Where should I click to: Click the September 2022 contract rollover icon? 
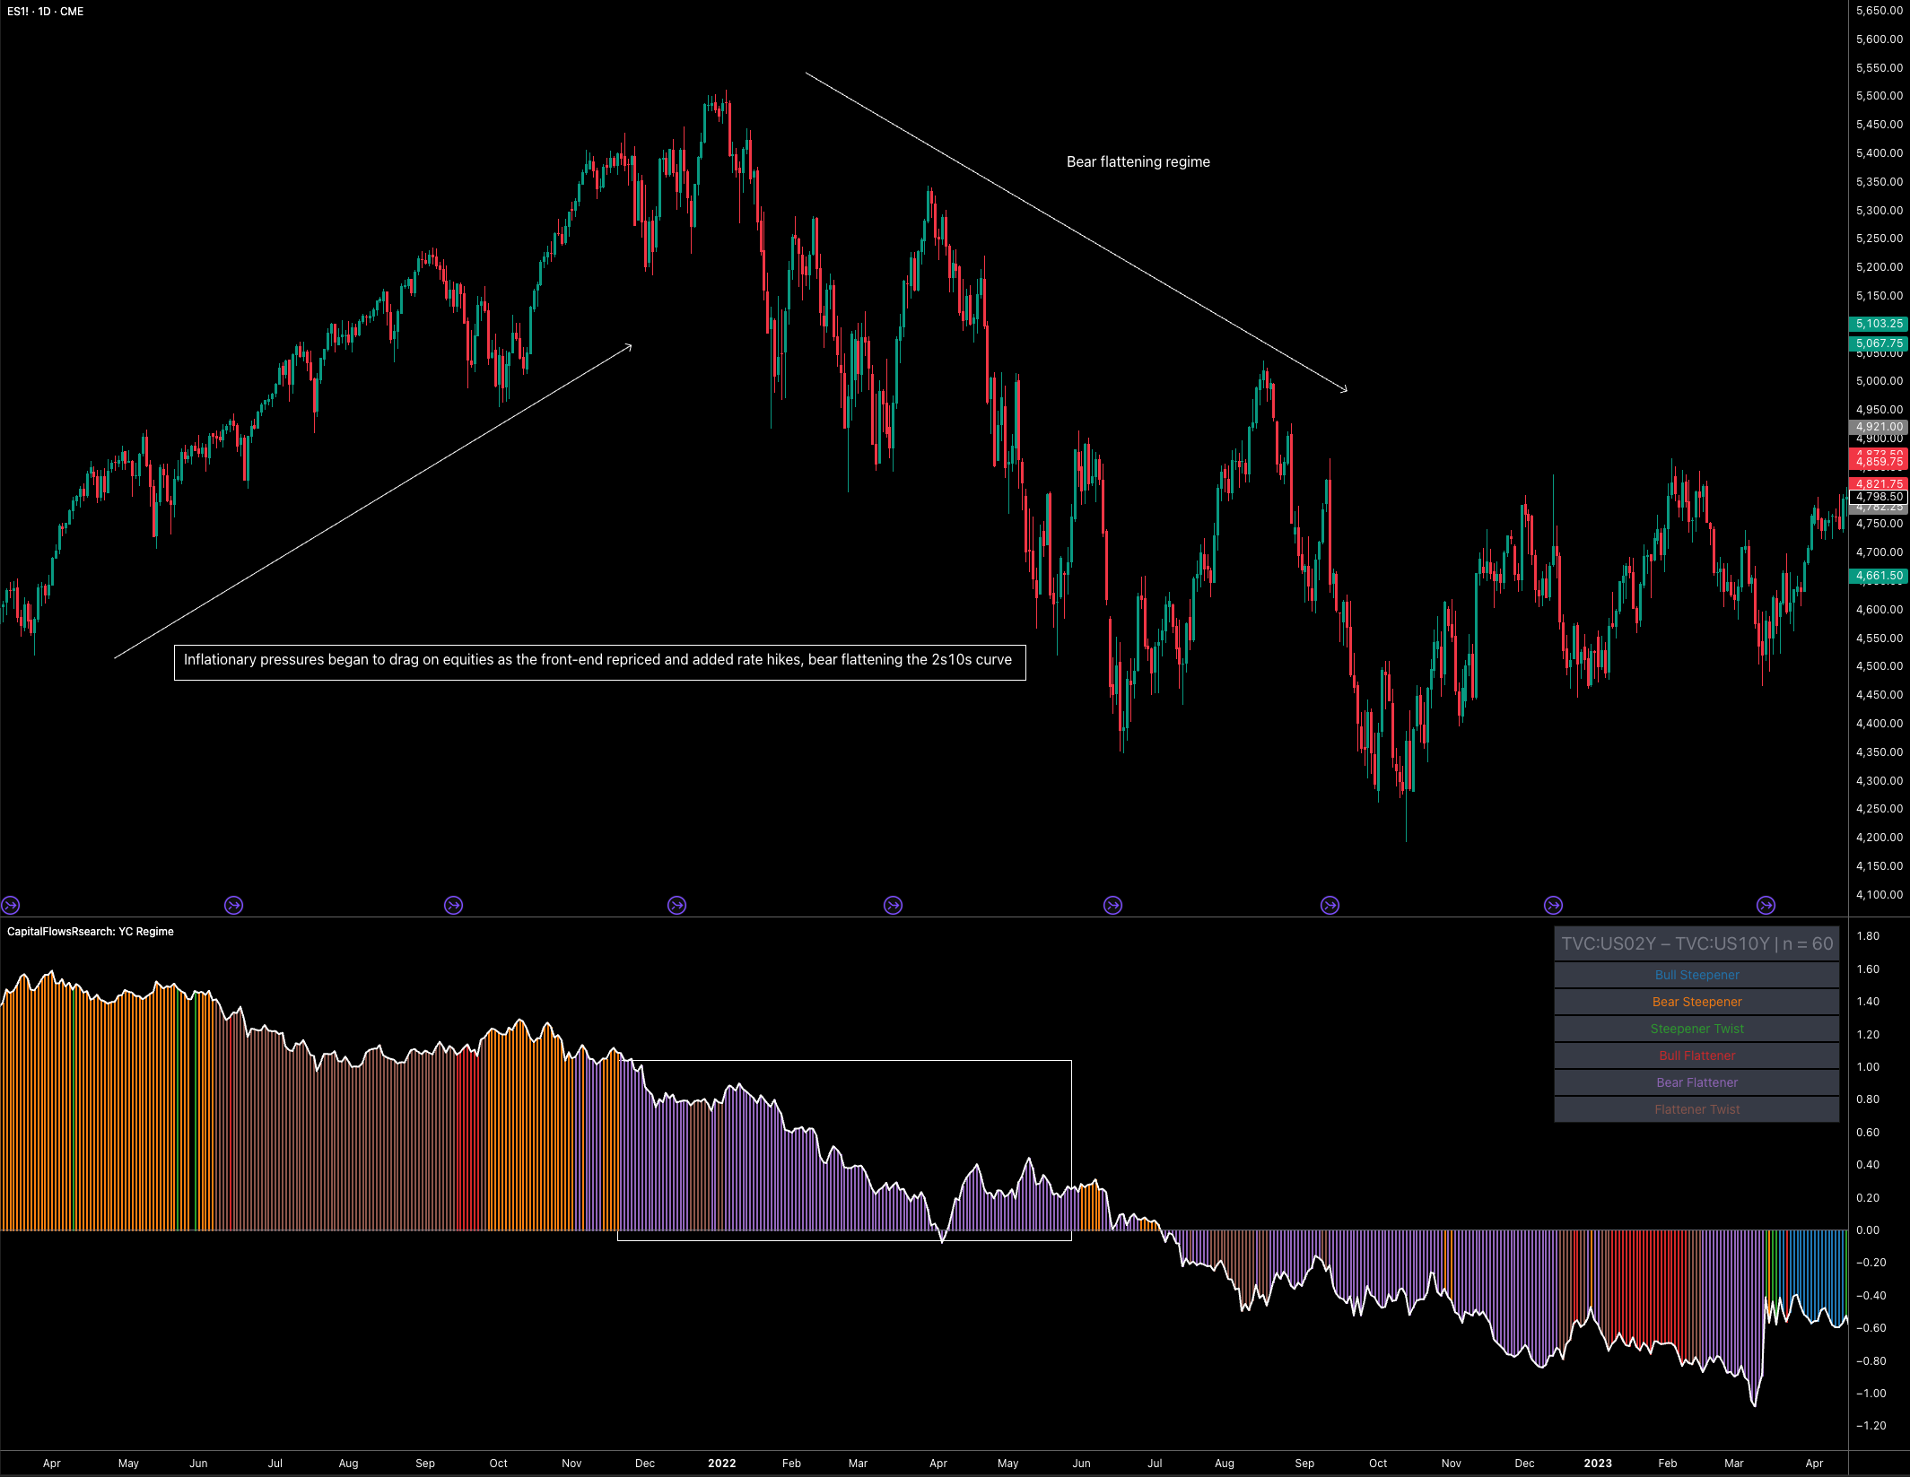1330,905
